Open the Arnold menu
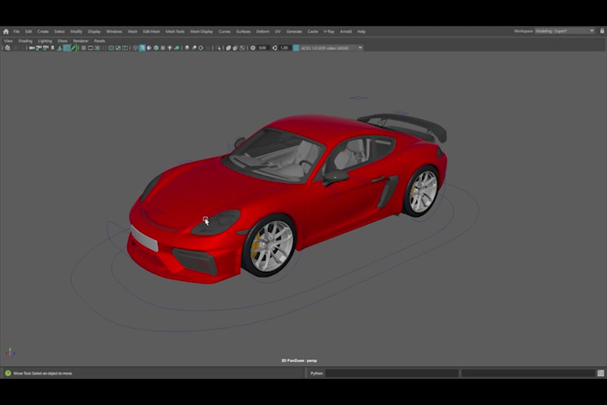Screen dimensions: 607x405 click(346, 31)
